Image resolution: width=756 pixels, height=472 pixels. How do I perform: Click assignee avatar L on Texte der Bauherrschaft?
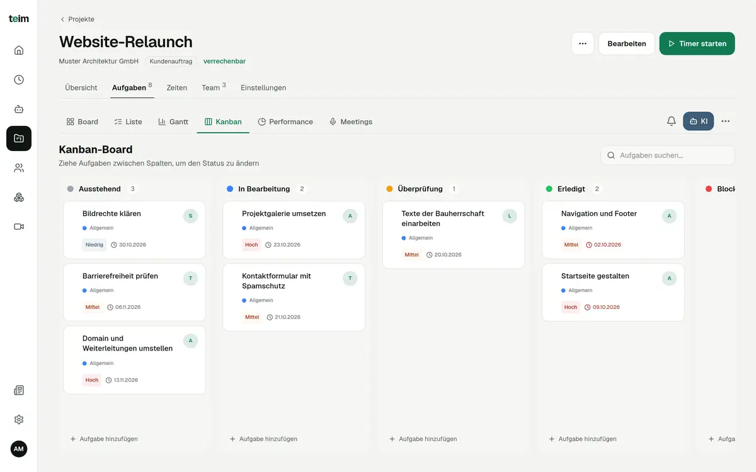click(510, 216)
